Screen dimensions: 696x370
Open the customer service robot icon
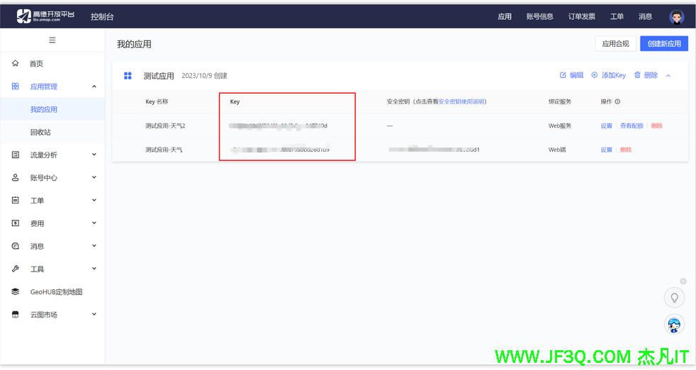pyautogui.click(x=674, y=325)
